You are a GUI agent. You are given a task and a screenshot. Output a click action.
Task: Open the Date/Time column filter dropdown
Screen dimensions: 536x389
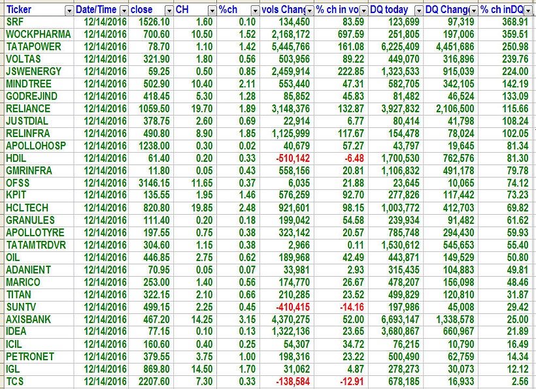coord(123,10)
